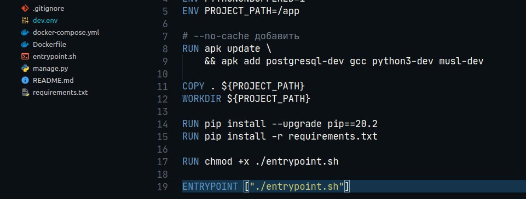The height and width of the screenshot is (199, 526).
Task: Open entrypoint.sh in the file list
Action: click(x=55, y=56)
